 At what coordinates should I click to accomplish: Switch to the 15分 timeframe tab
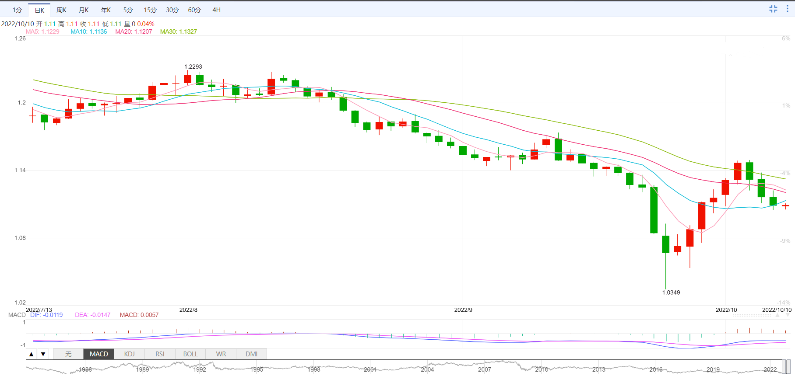click(x=150, y=10)
